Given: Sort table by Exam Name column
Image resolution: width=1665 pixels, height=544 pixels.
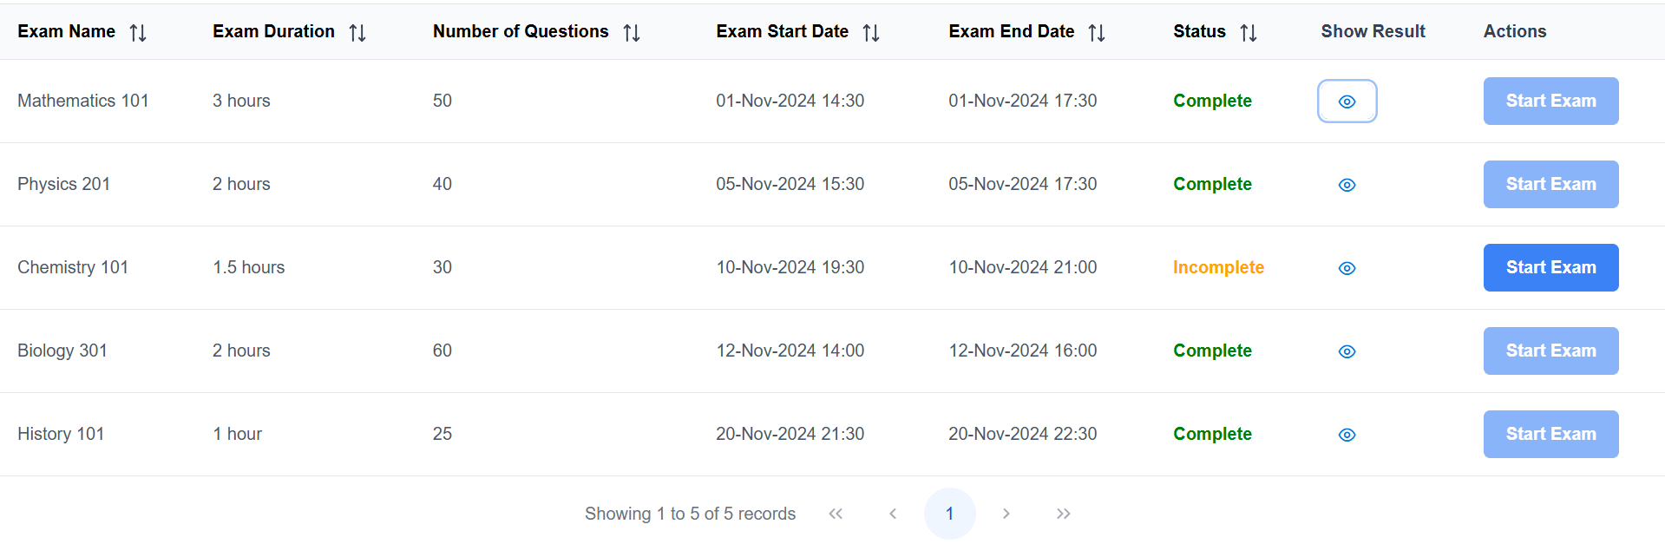Looking at the screenshot, I should (138, 33).
